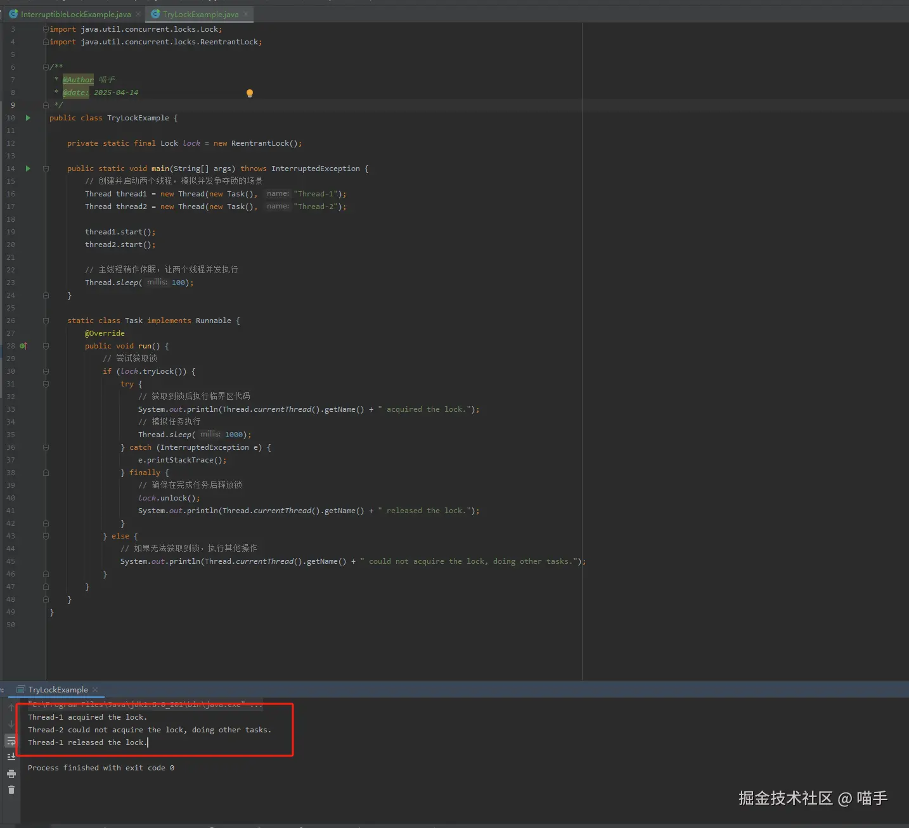Click the "could not acquire the lock" string in code
This screenshot has height=828, width=909.
click(469, 561)
